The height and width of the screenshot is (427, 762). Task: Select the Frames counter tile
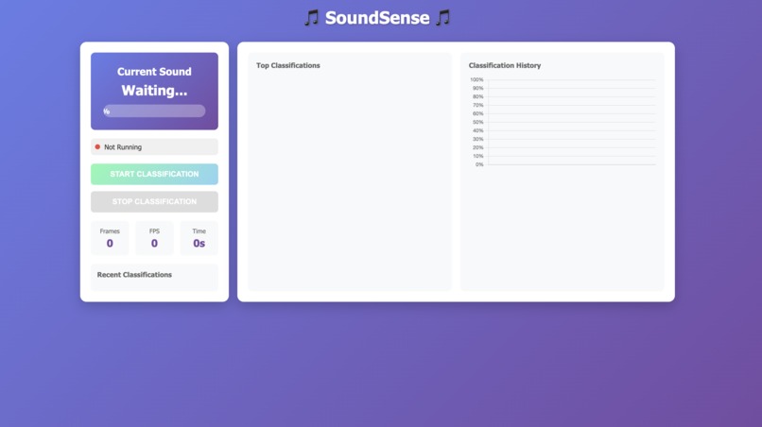pos(110,238)
